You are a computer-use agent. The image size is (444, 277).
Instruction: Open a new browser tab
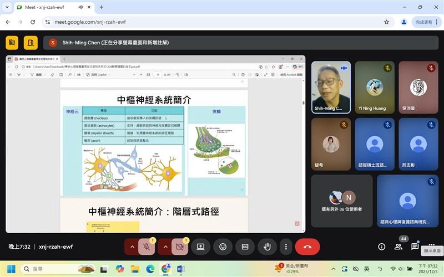pyautogui.click(x=101, y=7)
